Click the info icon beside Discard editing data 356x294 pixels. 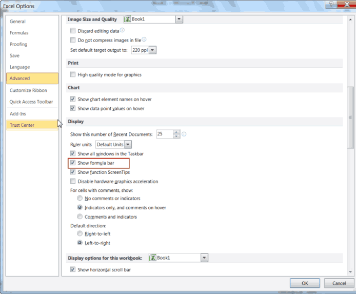(122, 30)
